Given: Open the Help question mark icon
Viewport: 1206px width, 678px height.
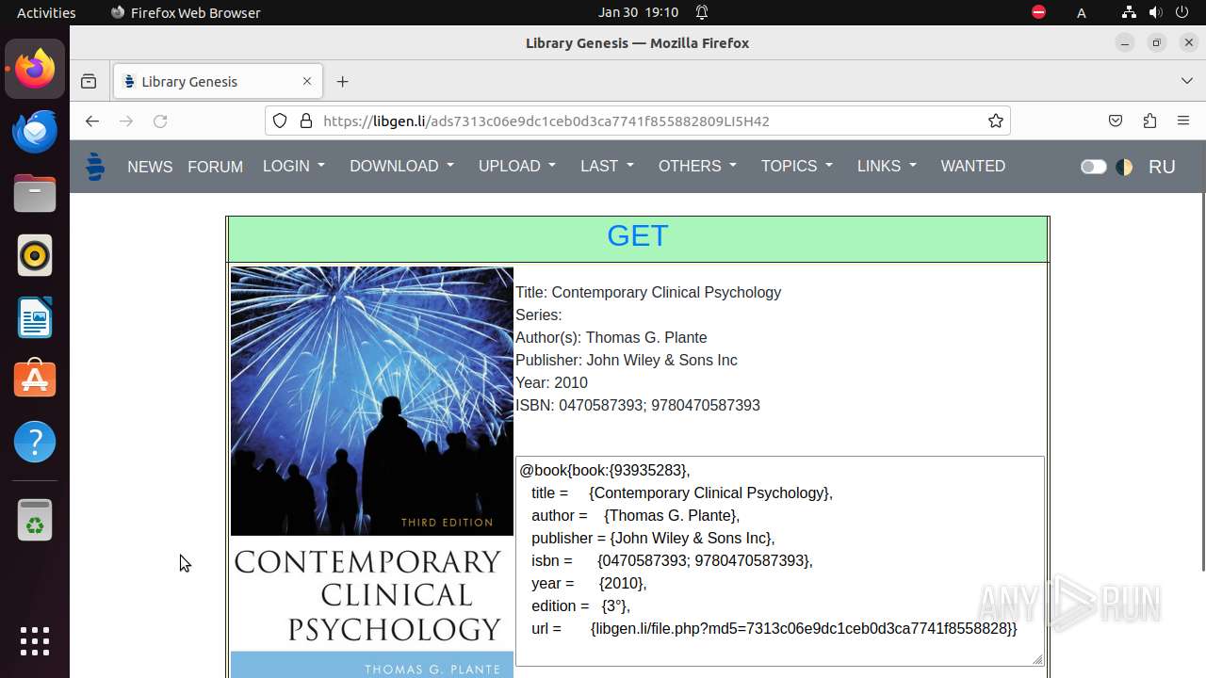Looking at the screenshot, I should tap(35, 442).
